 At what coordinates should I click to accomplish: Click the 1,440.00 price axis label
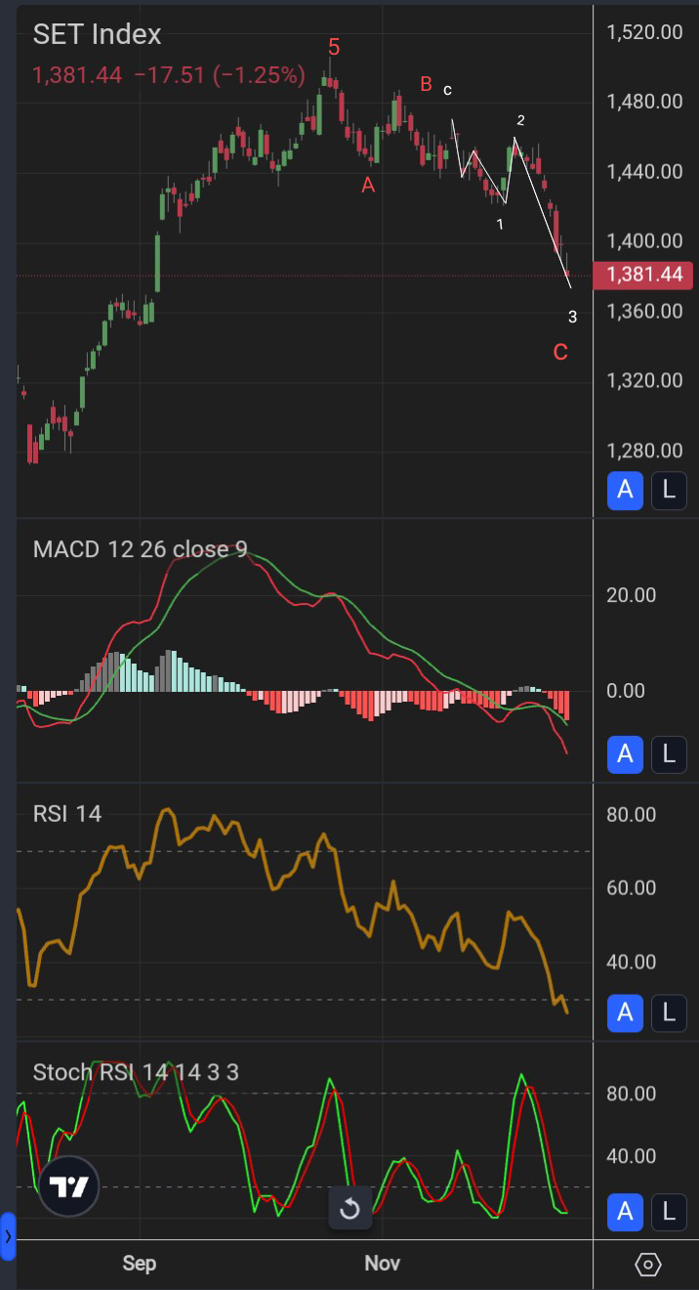click(644, 172)
